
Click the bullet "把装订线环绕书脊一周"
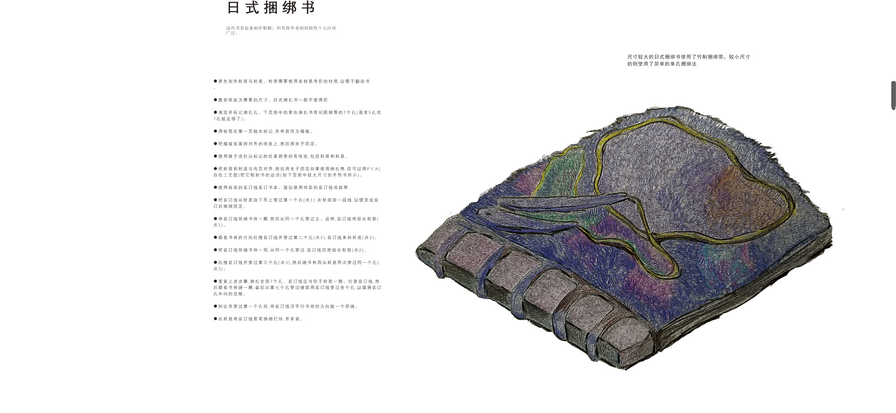290,250
